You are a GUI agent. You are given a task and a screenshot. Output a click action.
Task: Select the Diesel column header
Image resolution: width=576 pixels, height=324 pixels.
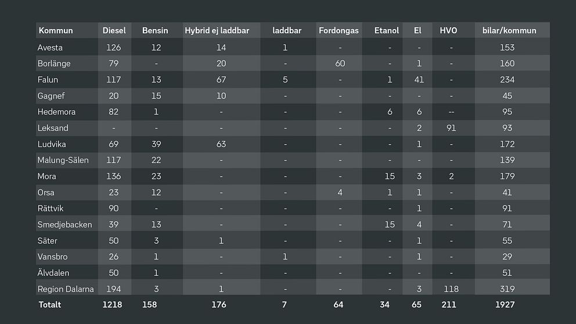pos(114,31)
